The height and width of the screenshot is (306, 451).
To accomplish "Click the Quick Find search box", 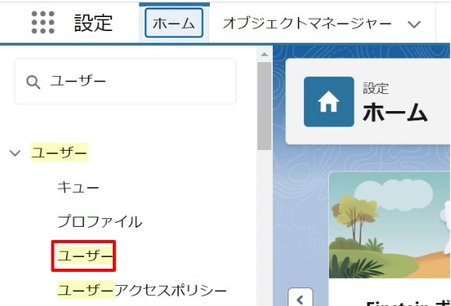I will click(125, 82).
